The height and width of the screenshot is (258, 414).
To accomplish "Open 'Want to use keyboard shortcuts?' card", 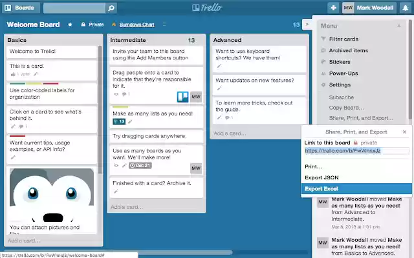I will tap(259, 59).
